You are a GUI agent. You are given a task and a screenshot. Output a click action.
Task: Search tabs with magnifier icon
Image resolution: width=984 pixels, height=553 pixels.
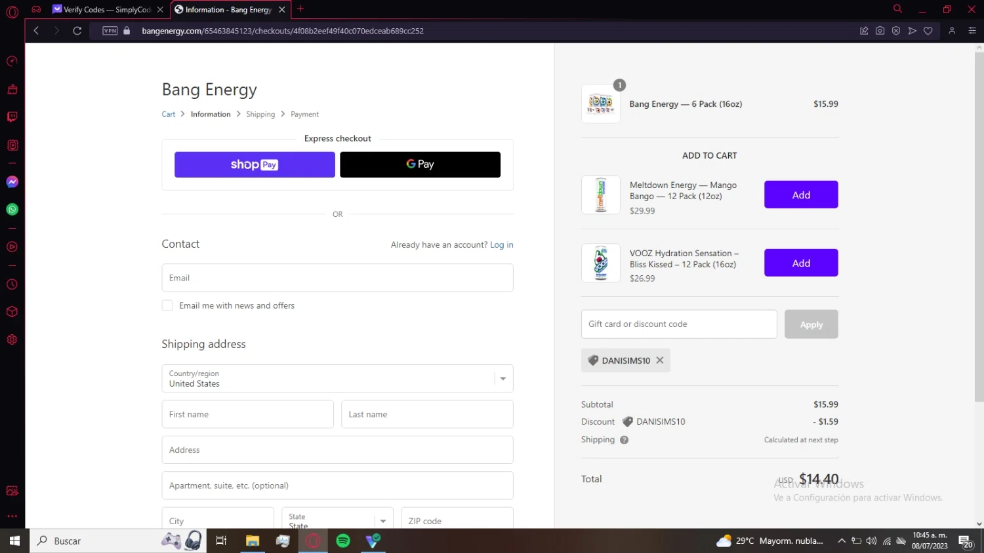click(x=897, y=9)
